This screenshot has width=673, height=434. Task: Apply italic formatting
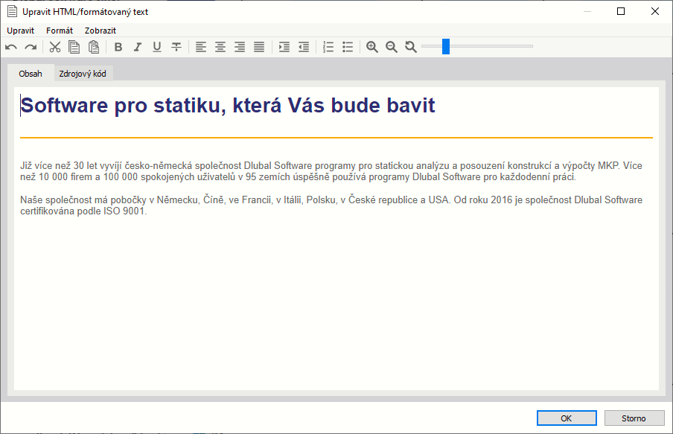[x=137, y=46]
